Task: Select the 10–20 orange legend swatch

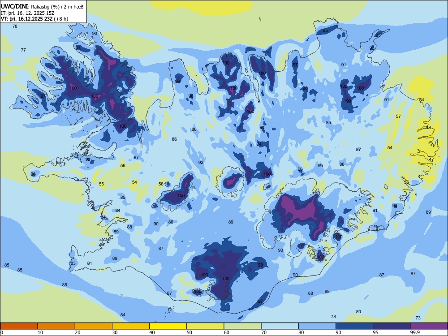Action: [56, 326]
